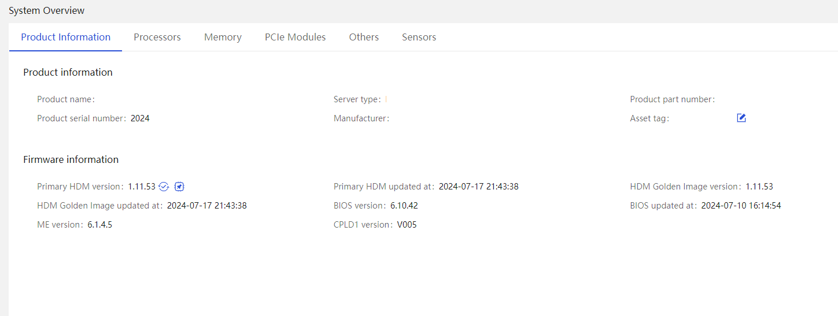Select the Product Information tab
Image resolution: width=838 pixels, height=316 pixels.
tap(66, 37)
